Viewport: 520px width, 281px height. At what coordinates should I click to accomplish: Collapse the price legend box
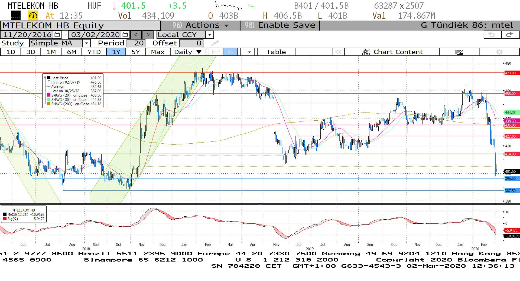coord(45,78)
